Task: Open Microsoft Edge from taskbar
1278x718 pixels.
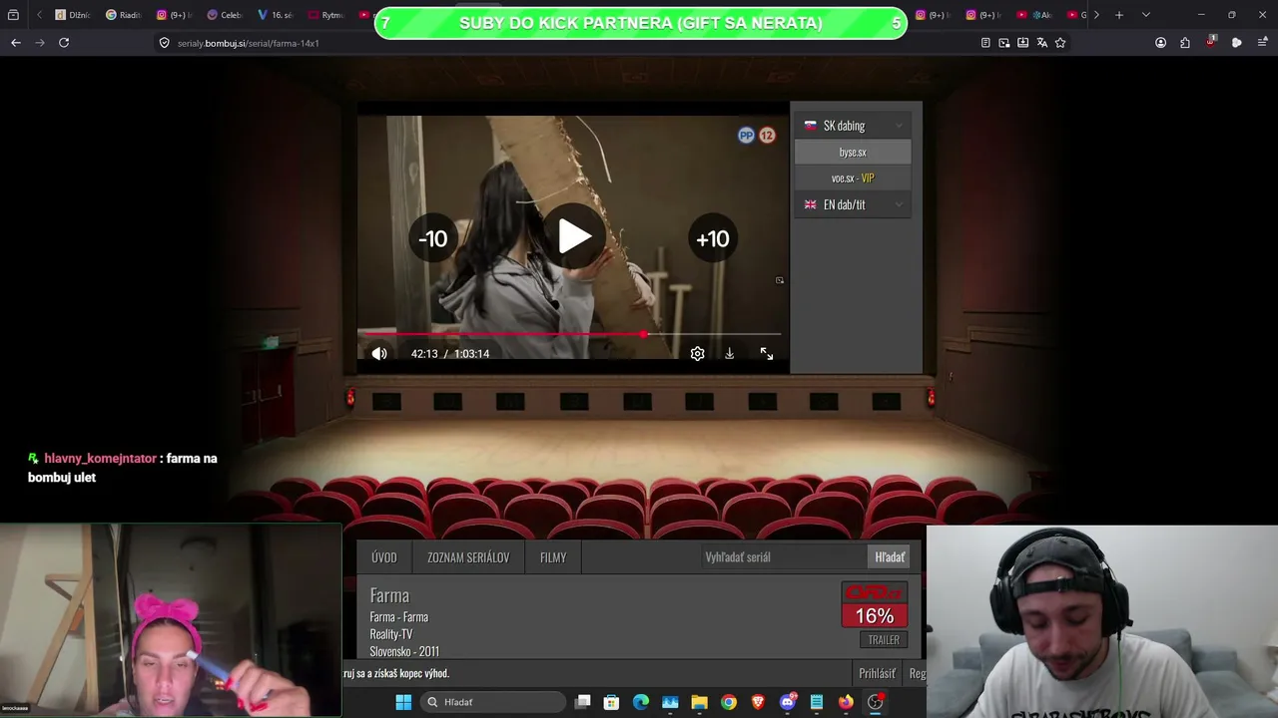Action: click(x=641, y=702)
